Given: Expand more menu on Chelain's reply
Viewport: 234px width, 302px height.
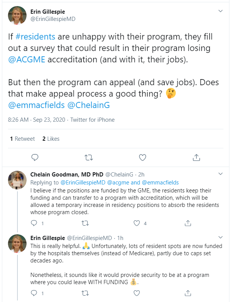Looking at the screenshot, I should (221, 174).
